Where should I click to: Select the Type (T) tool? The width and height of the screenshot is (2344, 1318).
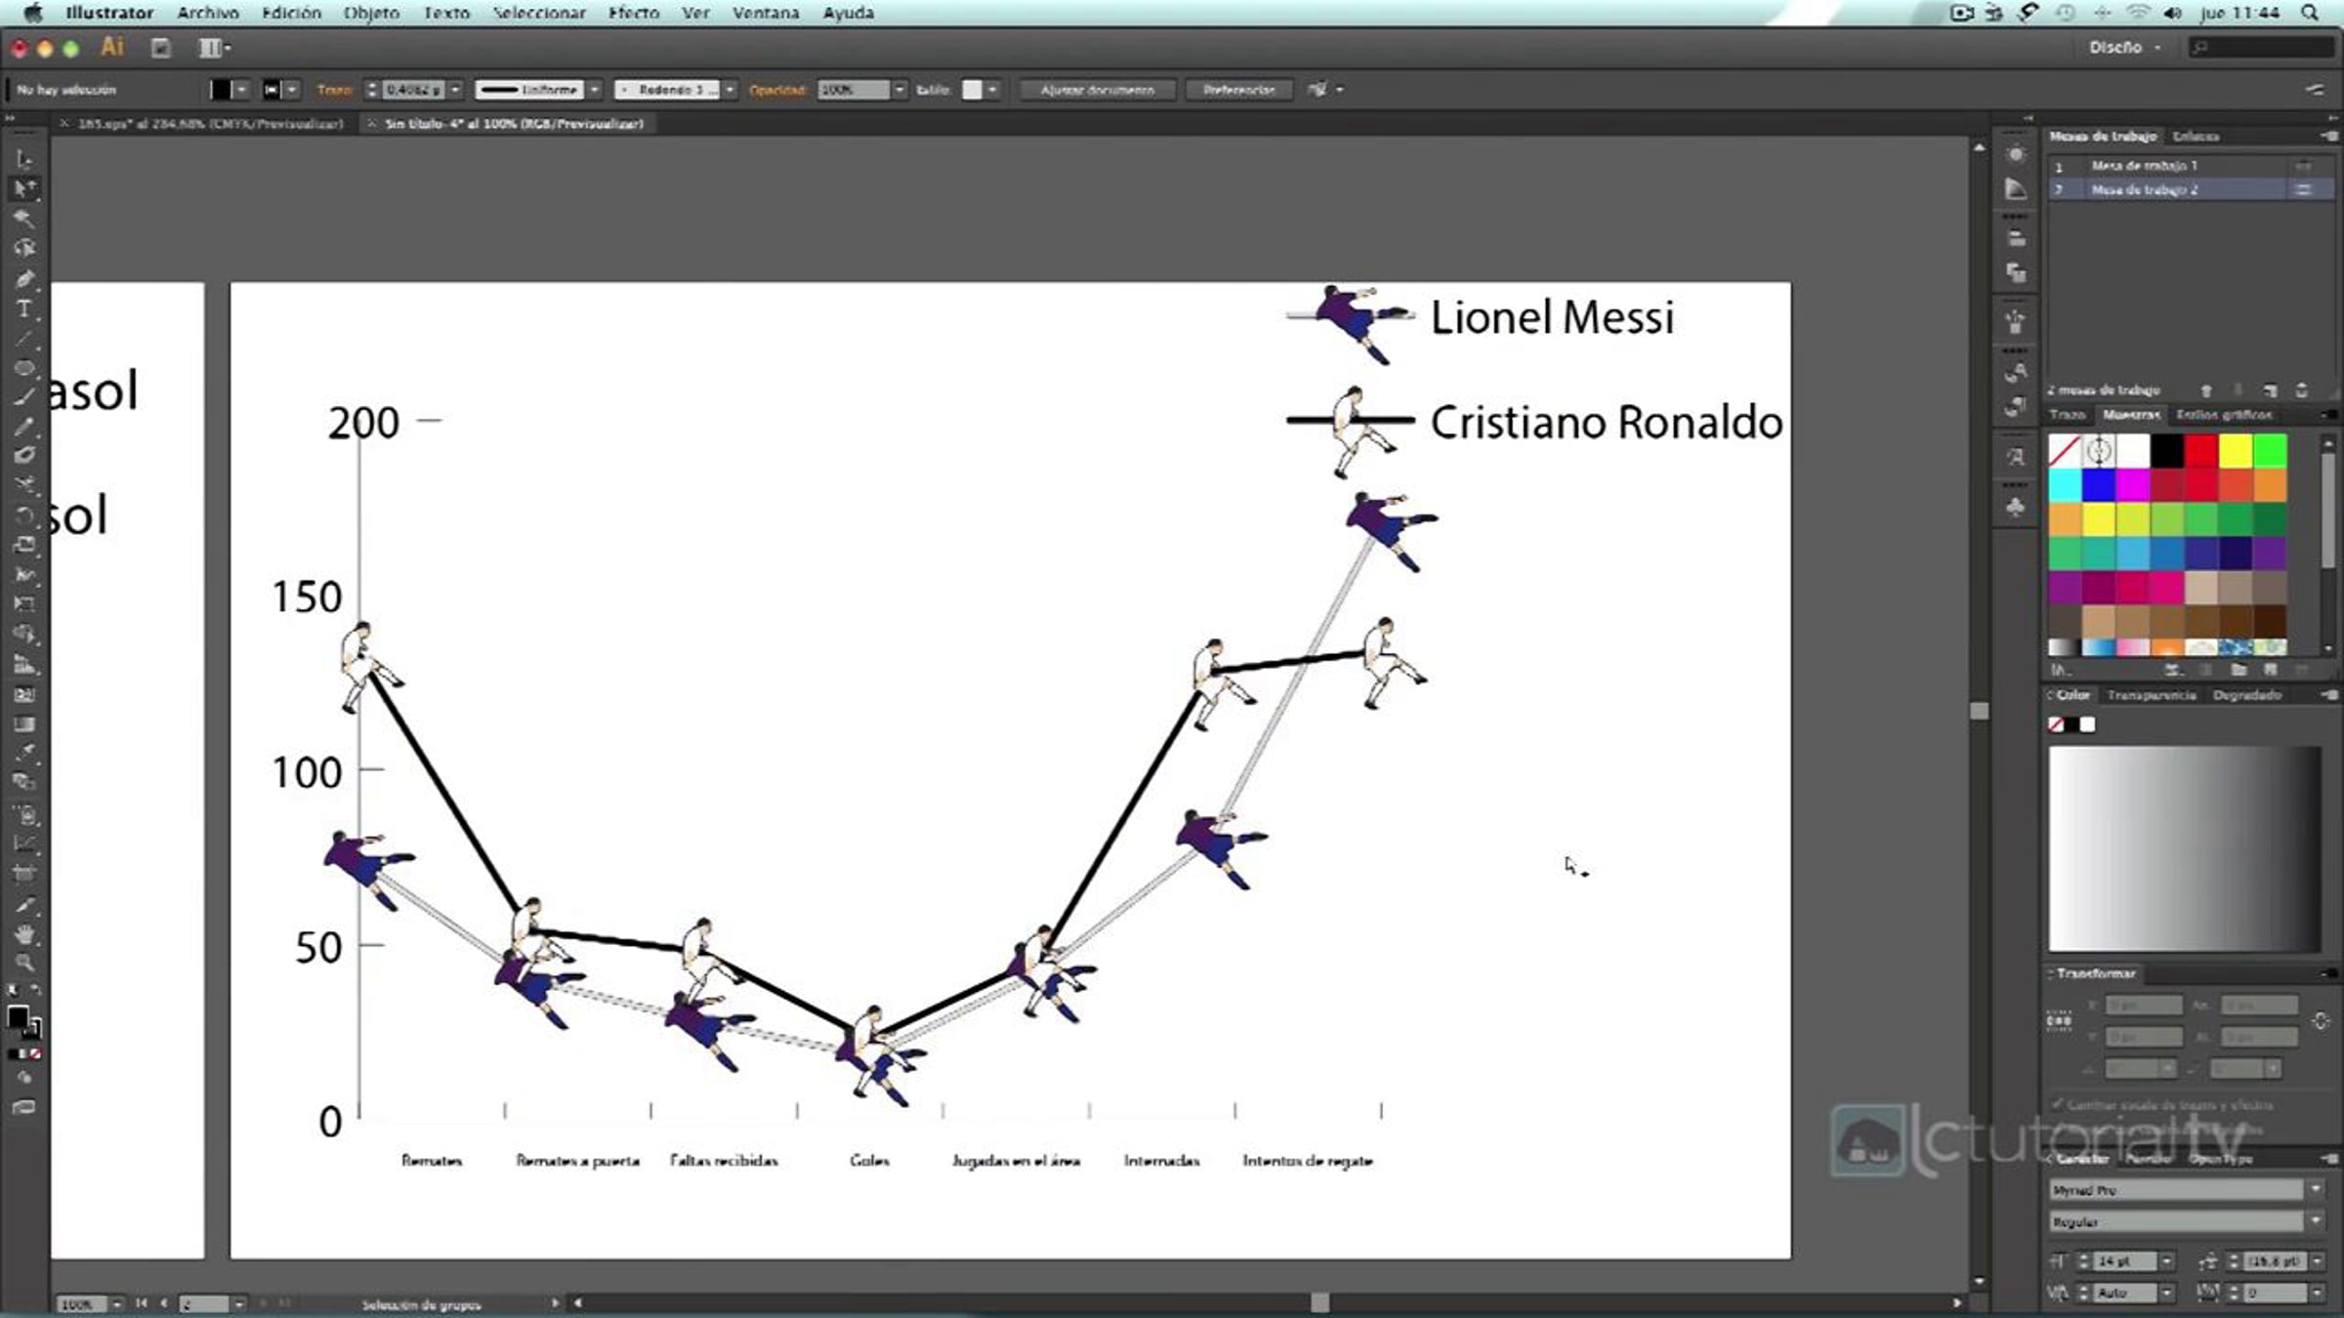[23, 309]
